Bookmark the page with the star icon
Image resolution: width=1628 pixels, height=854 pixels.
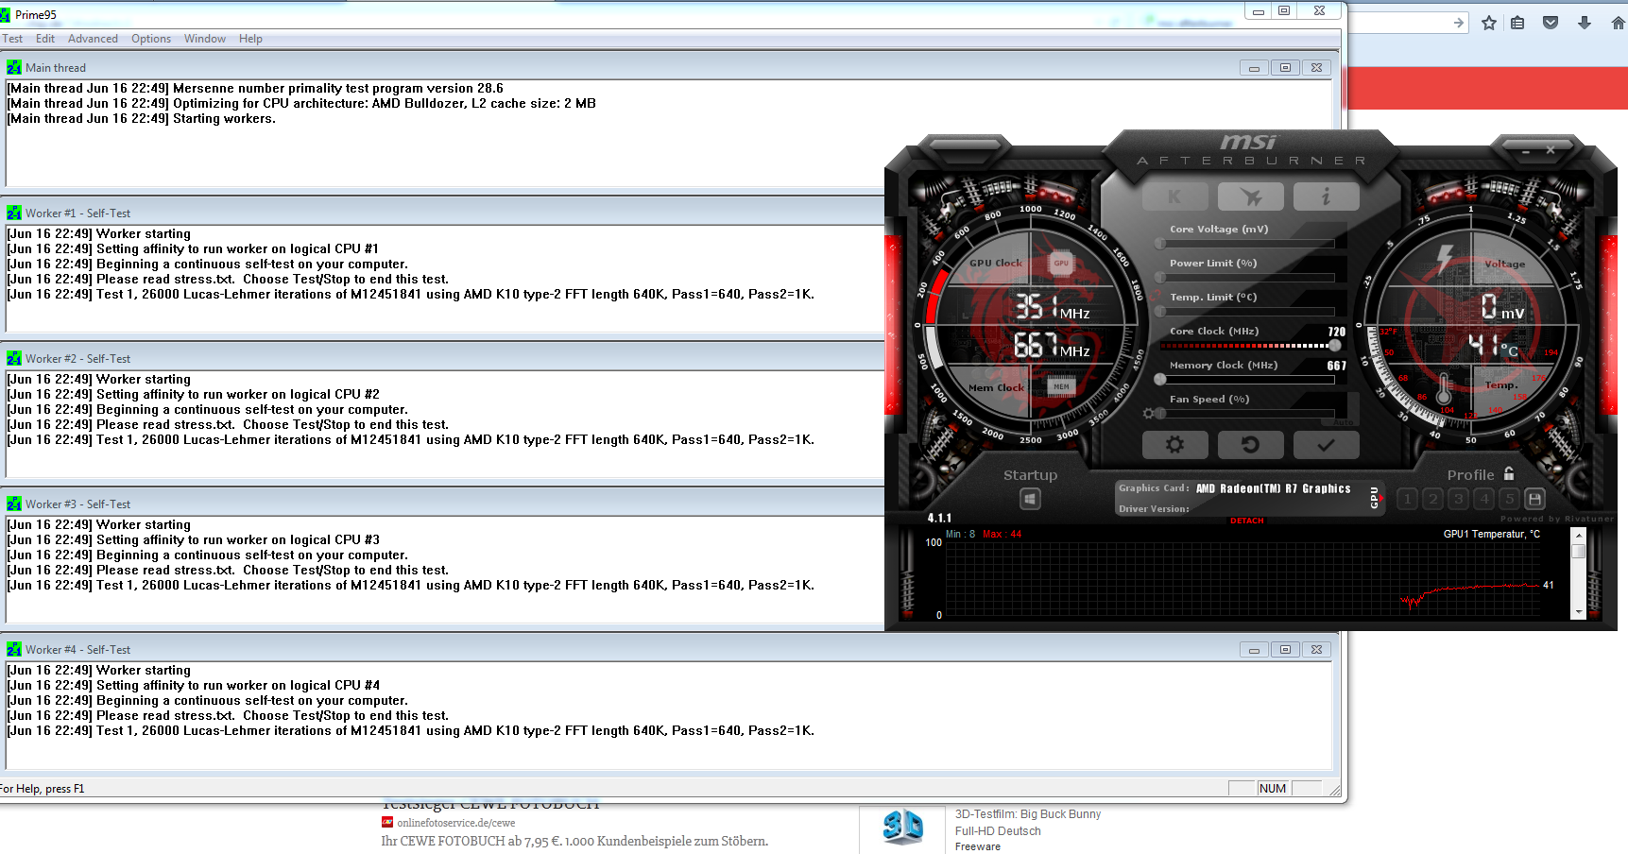tap(1489, 23)
